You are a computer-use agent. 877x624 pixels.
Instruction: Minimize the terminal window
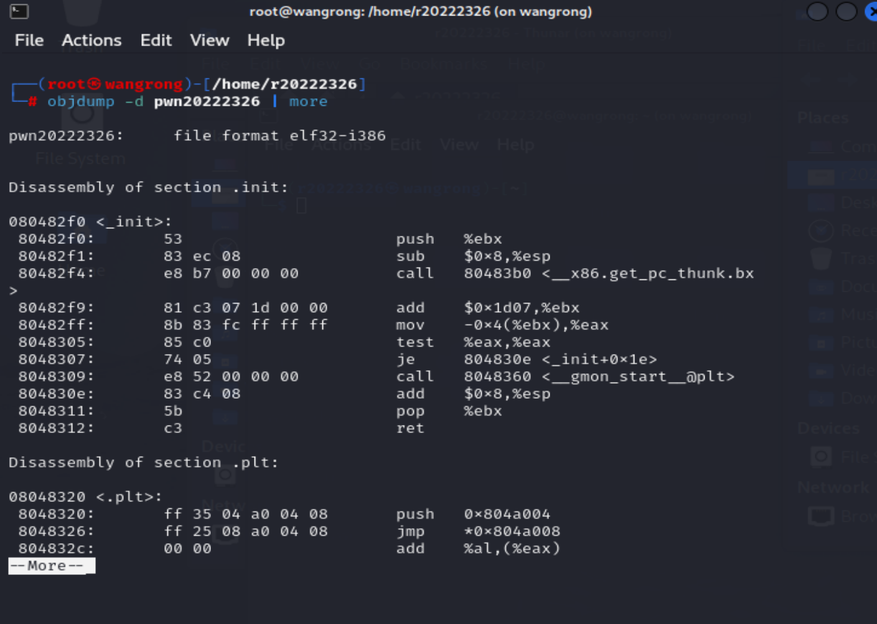pos(817,11)
